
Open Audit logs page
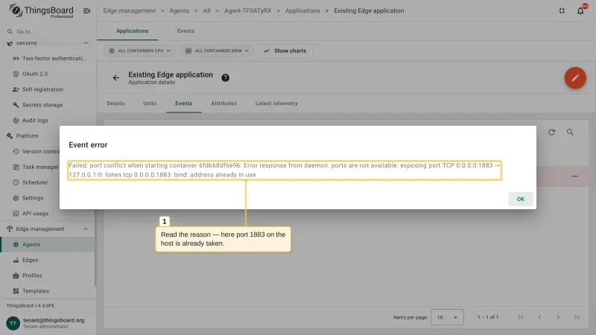coord(48,121)
